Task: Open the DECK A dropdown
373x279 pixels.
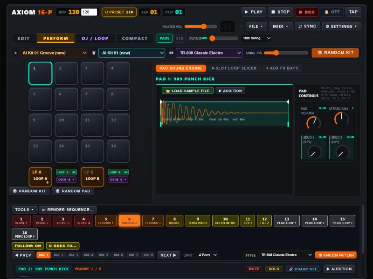Action: click(66, 179)
